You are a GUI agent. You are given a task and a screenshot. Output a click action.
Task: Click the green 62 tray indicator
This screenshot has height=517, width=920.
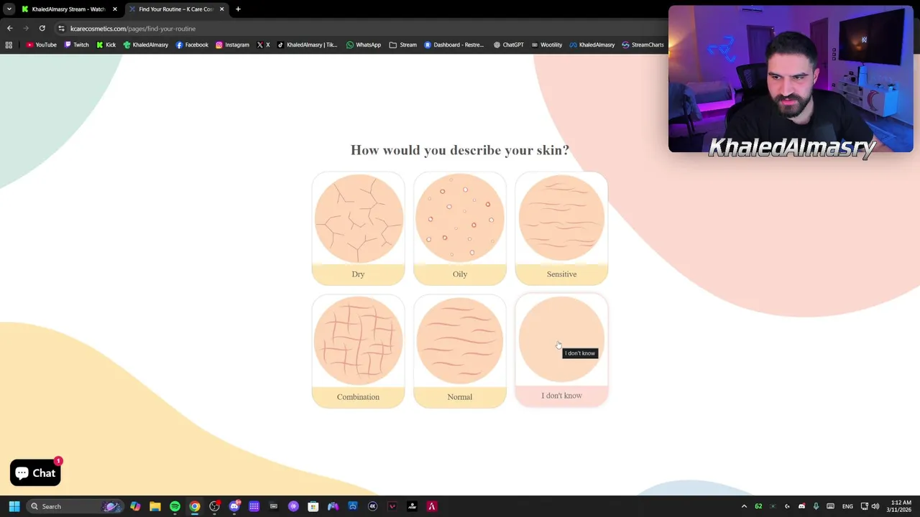pos(758,506)
